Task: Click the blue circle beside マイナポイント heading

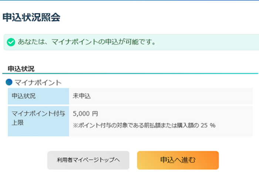Action: (x=9, y=82)
